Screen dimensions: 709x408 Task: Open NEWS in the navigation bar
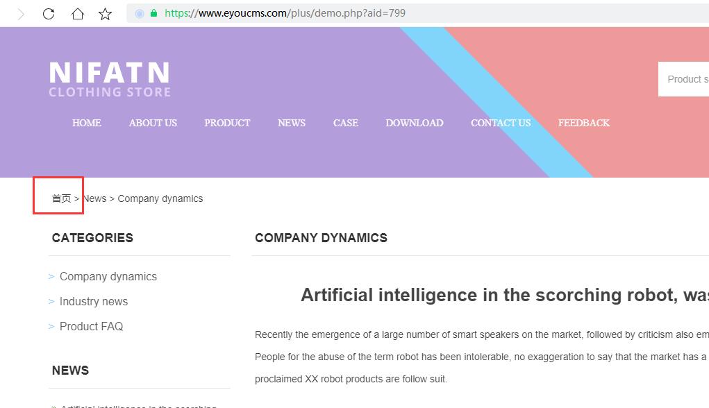pyautogui.click(x=292, y=123)
